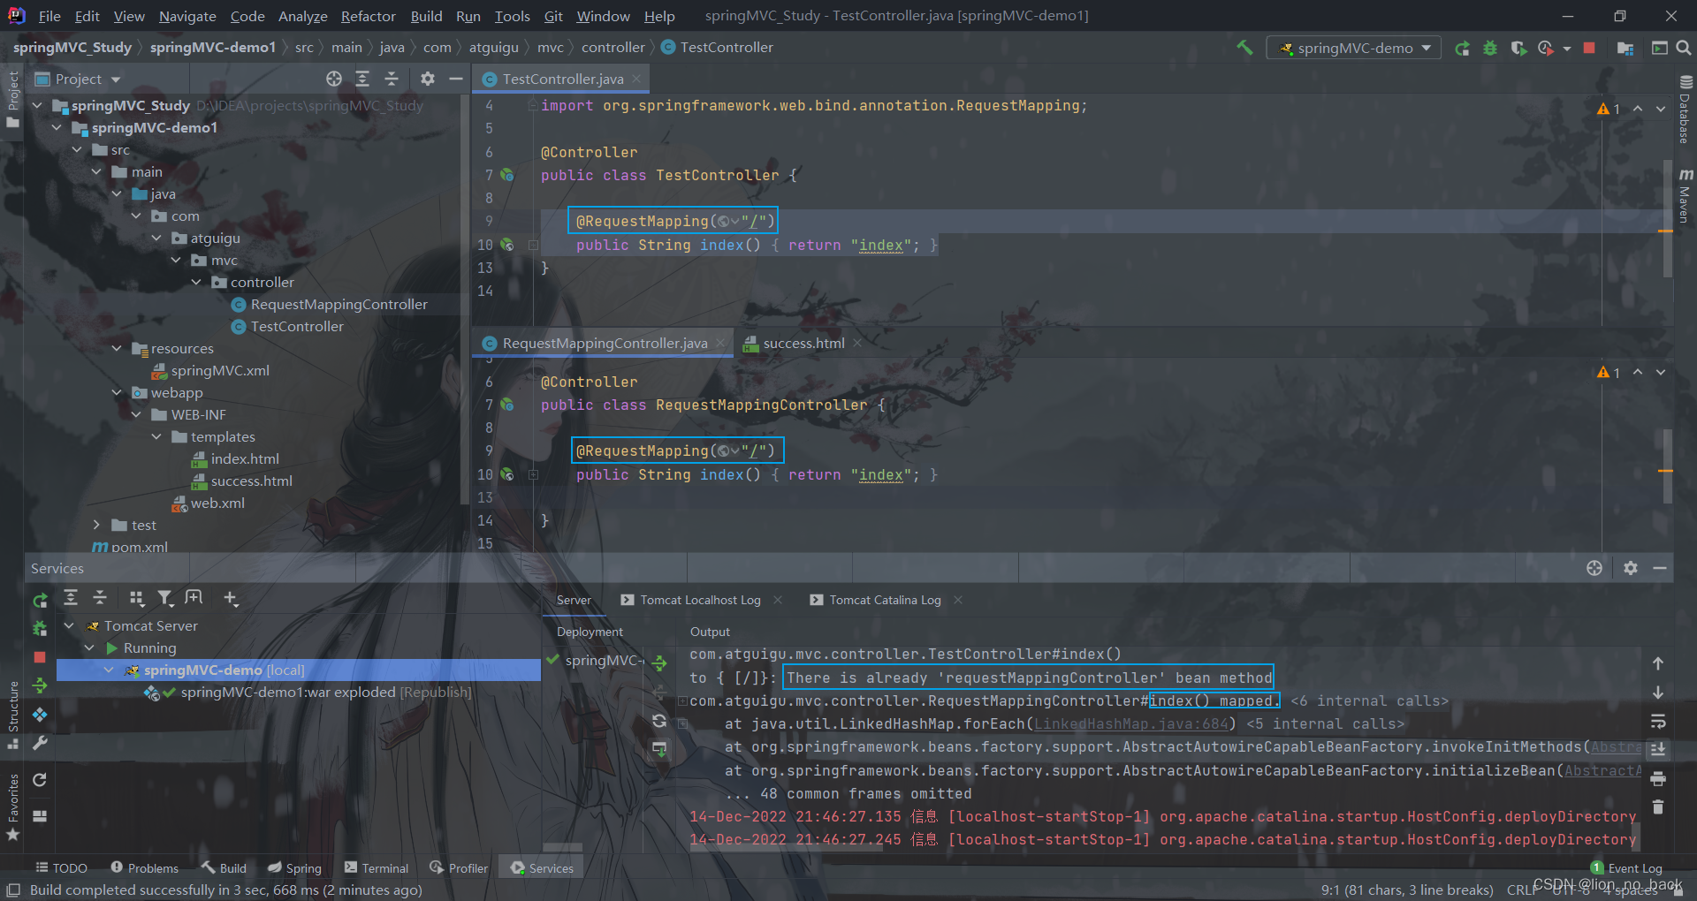Switch to the success.html editor tab

(x=803, y=343)
